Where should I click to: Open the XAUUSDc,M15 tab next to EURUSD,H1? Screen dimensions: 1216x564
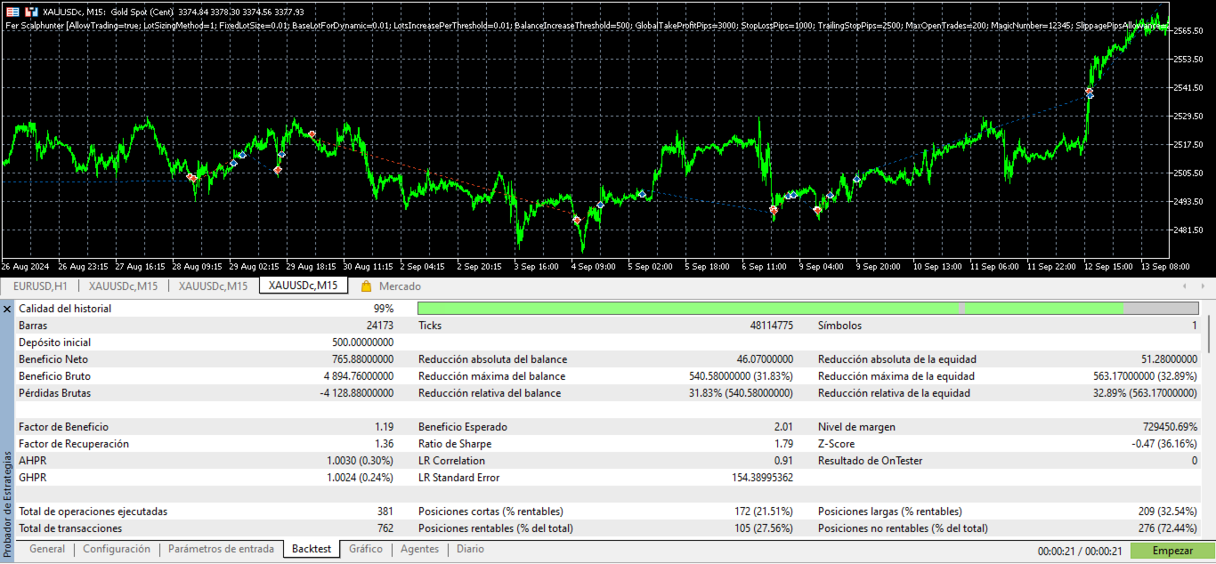(x=123, y=286)
